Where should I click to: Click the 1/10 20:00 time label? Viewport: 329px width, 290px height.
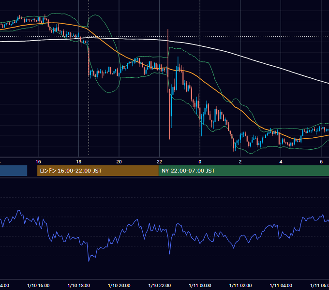click(x=119, y=285)
